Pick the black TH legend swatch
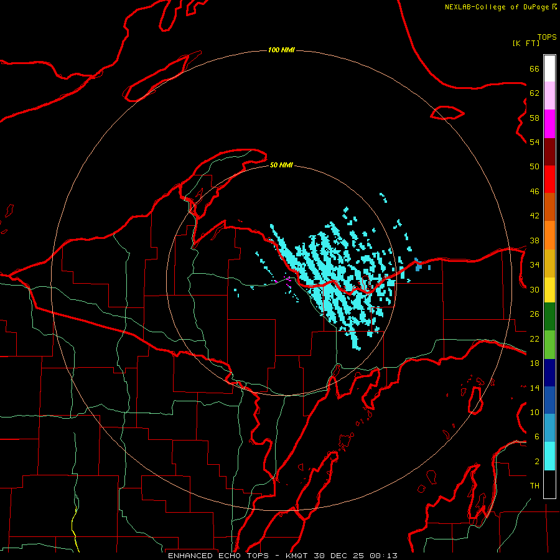 point(549,484)
